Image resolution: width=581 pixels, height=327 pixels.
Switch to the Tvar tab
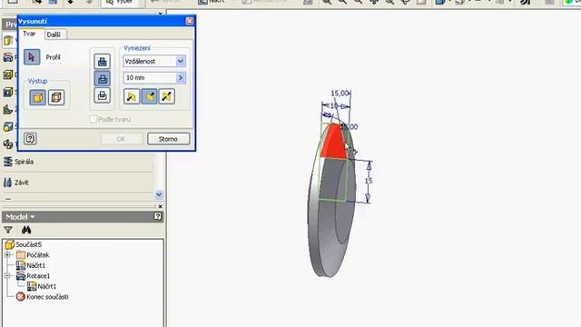[x=29, y=34]
